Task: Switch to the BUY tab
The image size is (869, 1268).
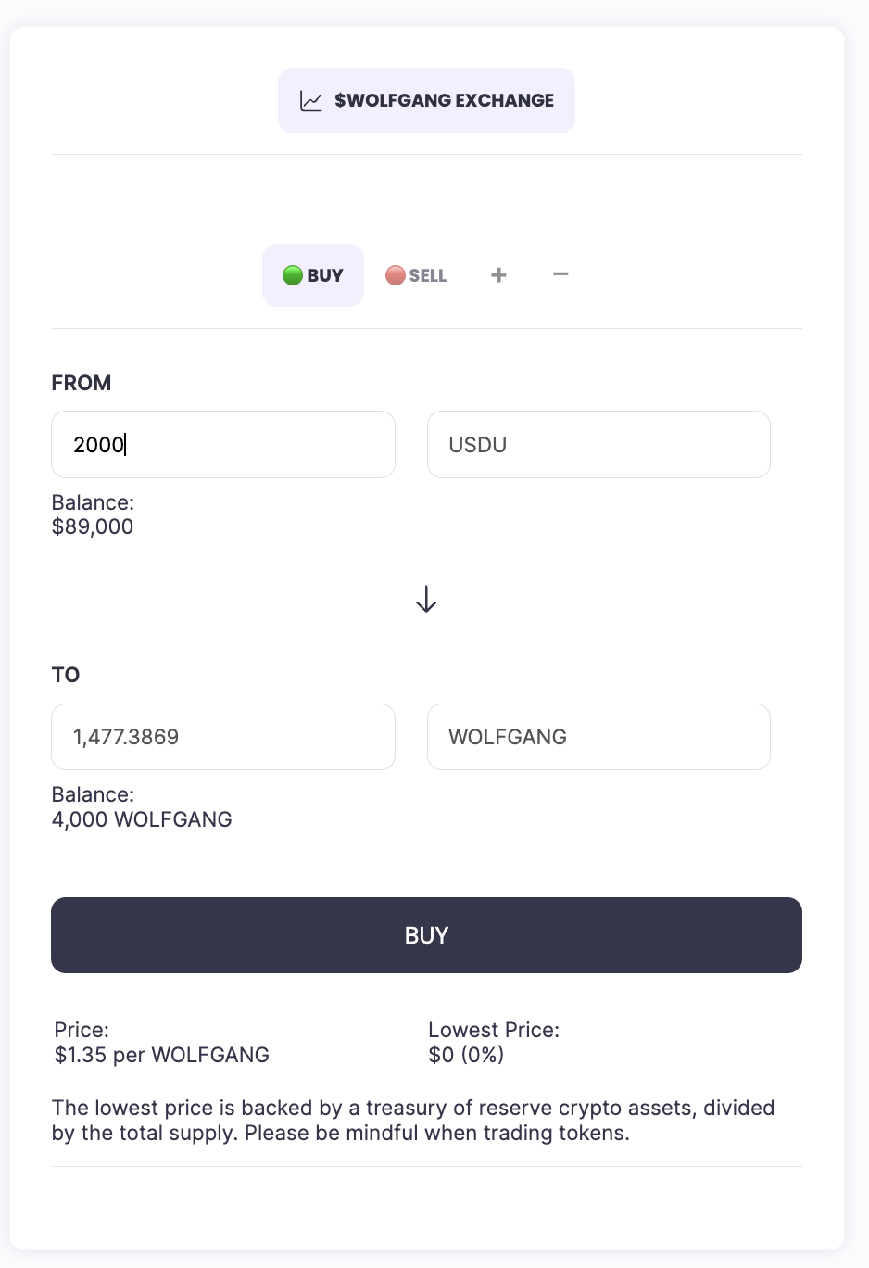Action: (x=313, y=275)
